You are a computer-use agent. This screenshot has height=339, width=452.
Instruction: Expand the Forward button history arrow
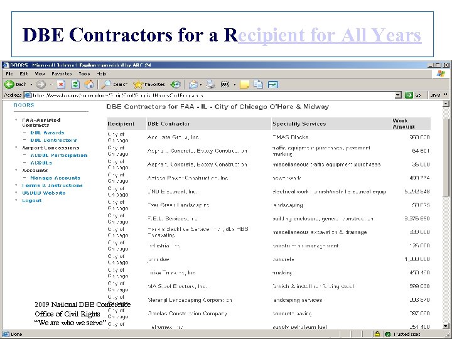coord(51,85)
